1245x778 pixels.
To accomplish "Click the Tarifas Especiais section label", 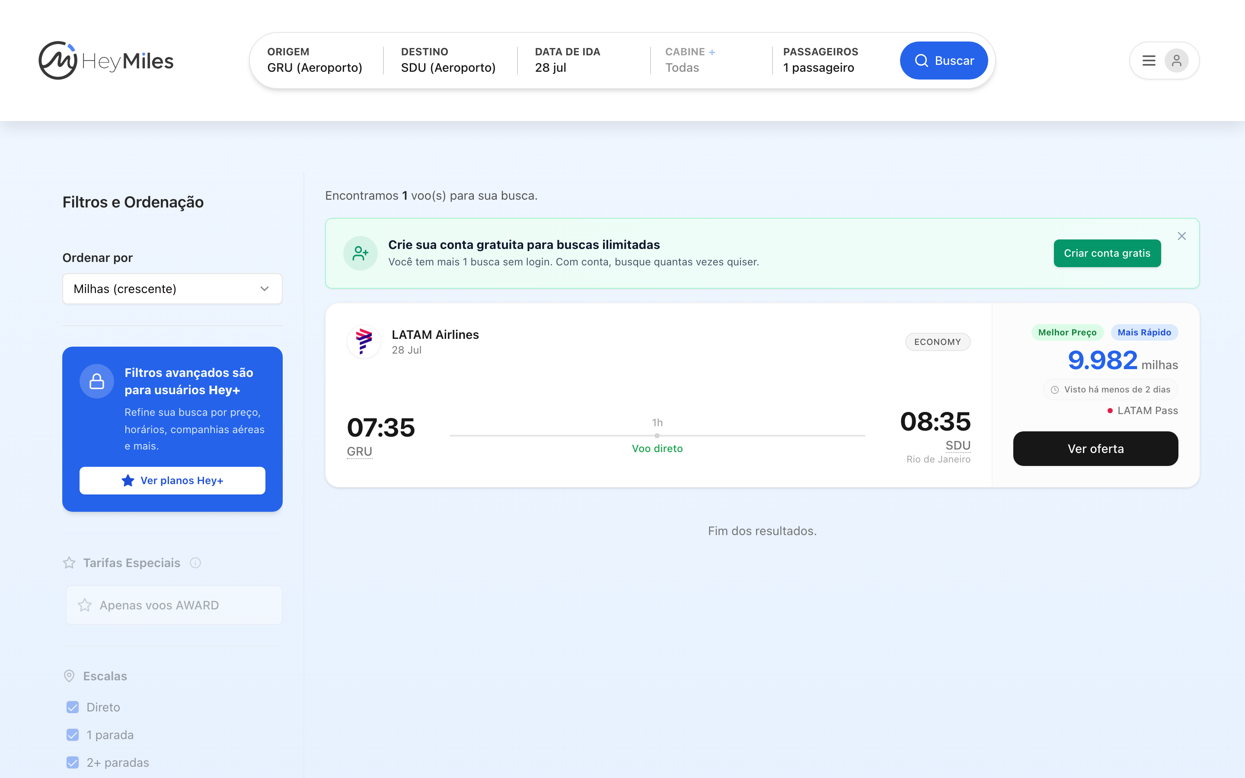I will pyautogui.click(x=132, y=563).
